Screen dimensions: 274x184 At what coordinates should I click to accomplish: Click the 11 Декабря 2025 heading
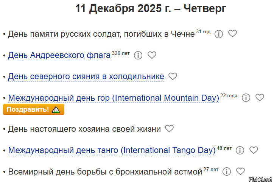(151, 8)
